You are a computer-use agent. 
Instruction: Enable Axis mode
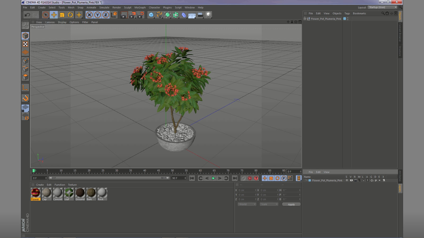(25, 88)
